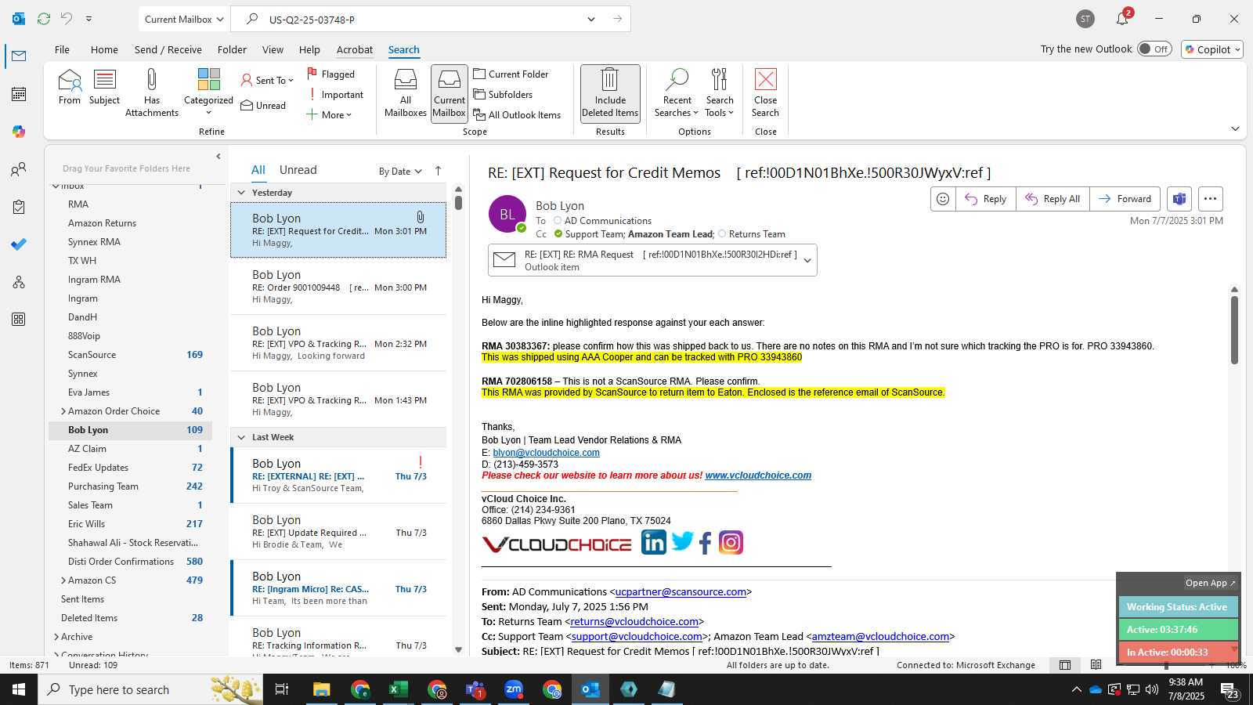Open Recent Searches dropdown

pos(677,93)
